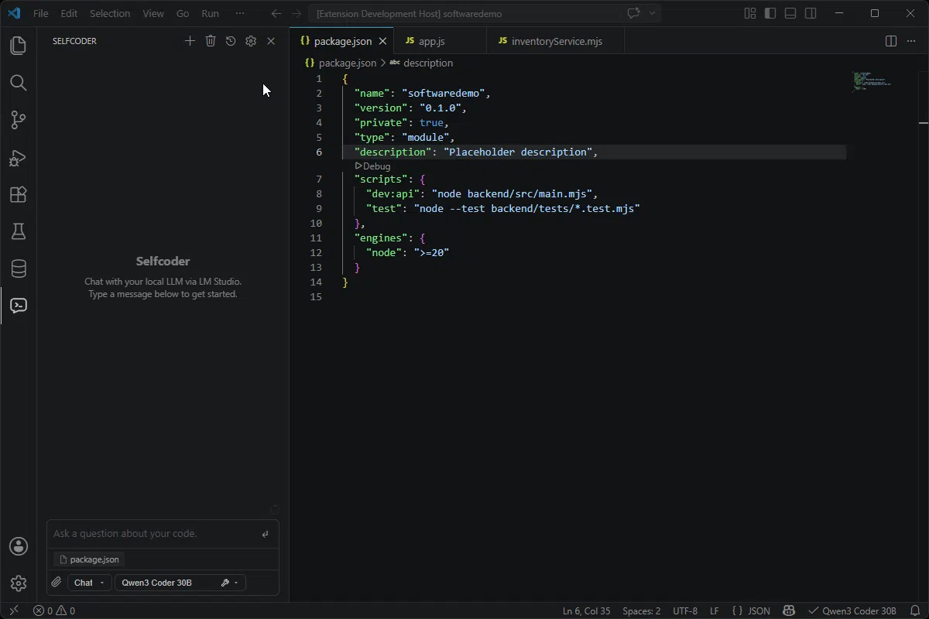Image resolution: width=929 pixels, height=619 pixels.
Task: Click line number 7 in gutter
Action: point(318,179)
